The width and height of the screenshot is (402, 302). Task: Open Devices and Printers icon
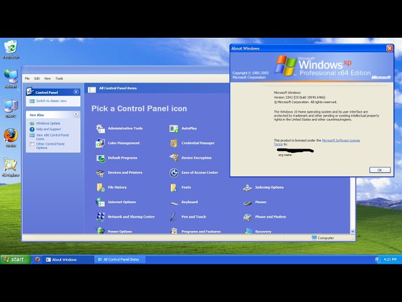tap(100, 173)
